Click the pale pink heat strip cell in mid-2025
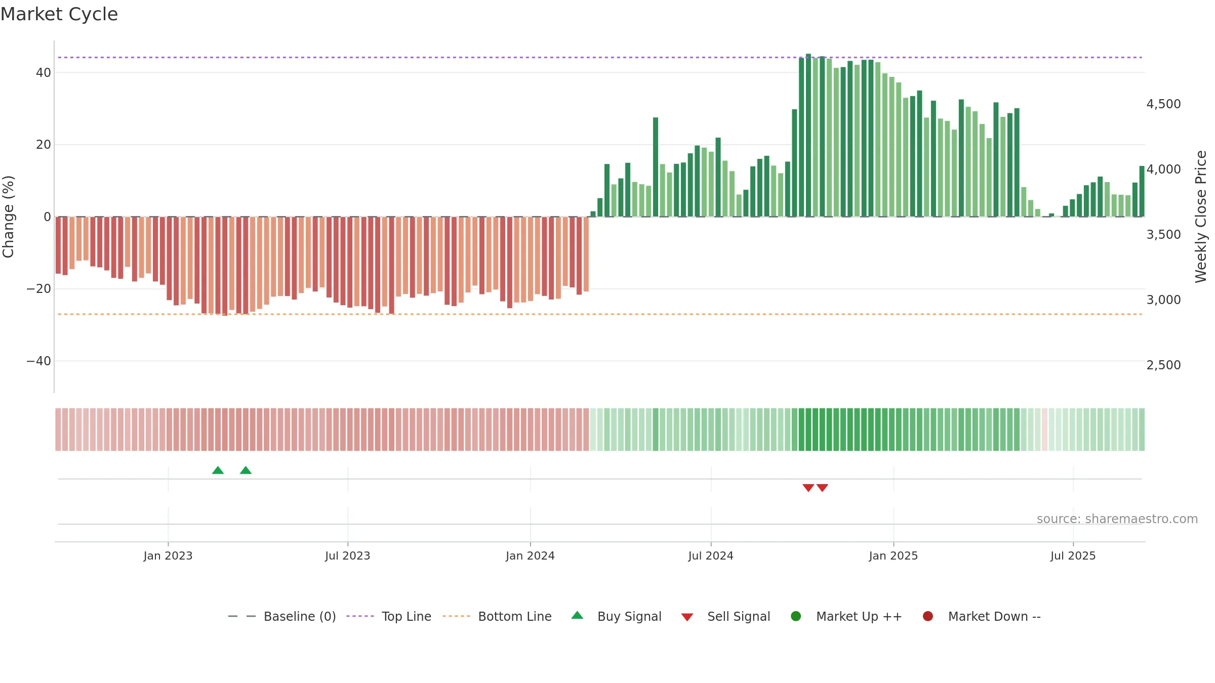 [1044, 430]
